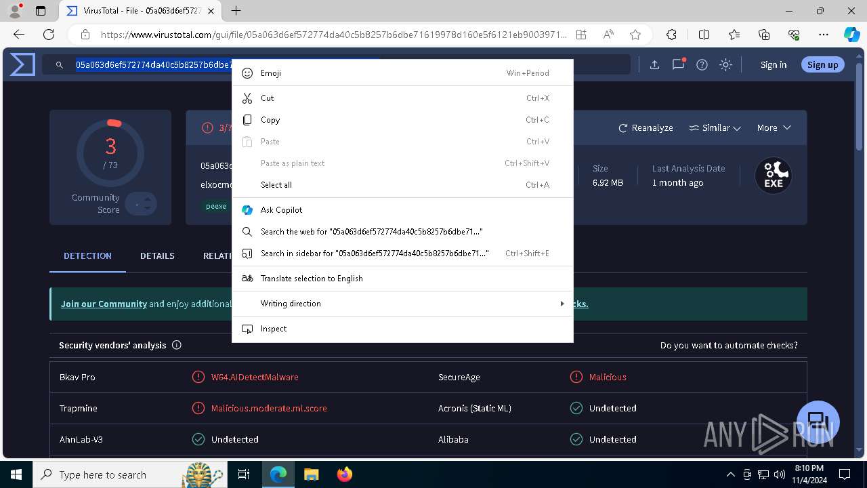The image size is (867, 488).
Task: Open the Copilot sidebar icon
Action: pyautogui.click(x=851, y=35)
